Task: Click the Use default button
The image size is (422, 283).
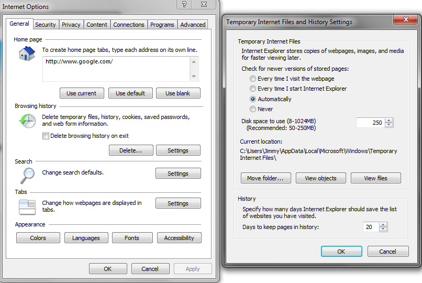Action: pyautogui.click(x=130, y=93)
